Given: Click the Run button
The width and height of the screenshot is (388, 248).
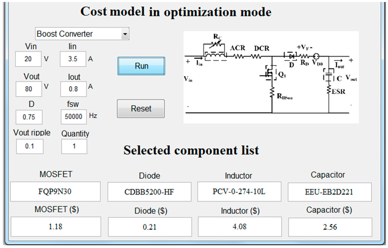Looking at the screenshot, I should click(x=141, y=66).
